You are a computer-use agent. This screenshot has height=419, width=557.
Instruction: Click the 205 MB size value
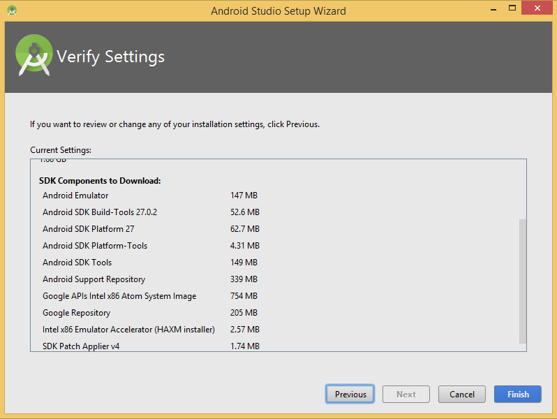point(244,312)
